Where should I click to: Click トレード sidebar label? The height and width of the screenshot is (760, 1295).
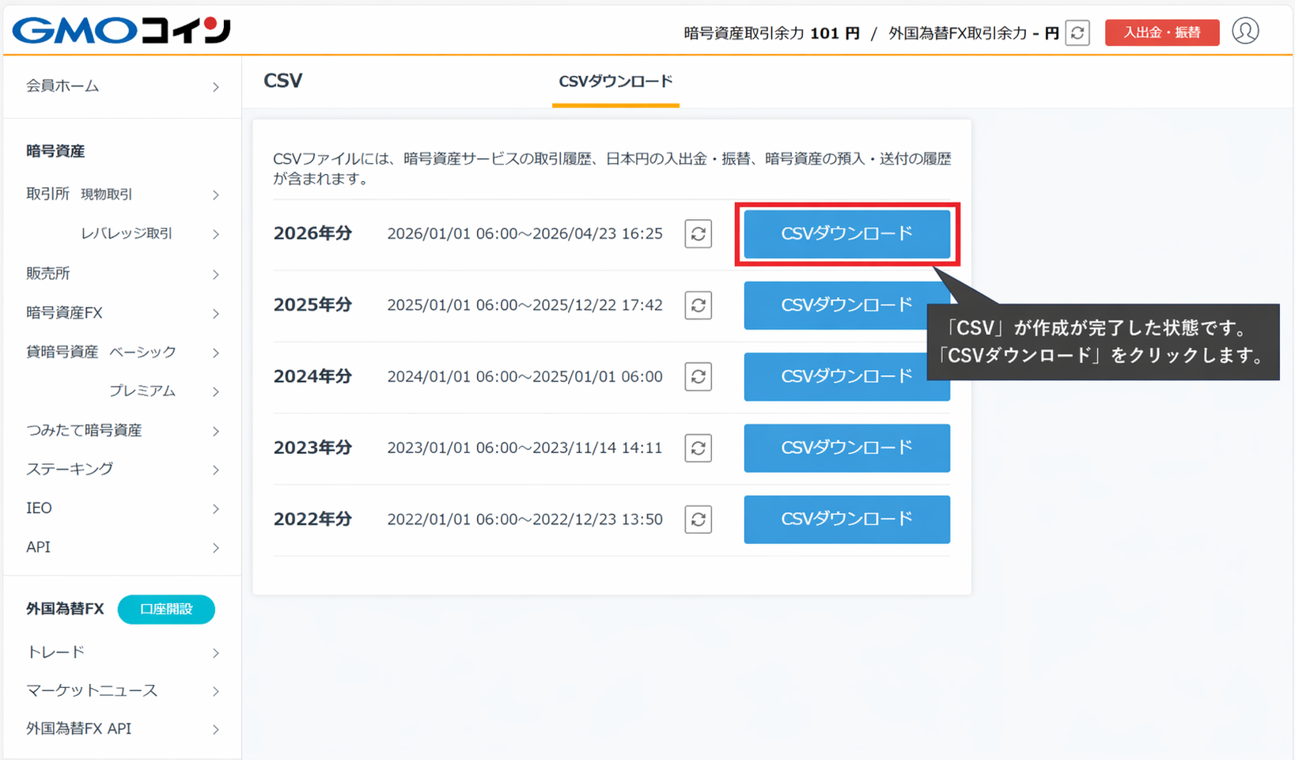(x=55, y=652)
